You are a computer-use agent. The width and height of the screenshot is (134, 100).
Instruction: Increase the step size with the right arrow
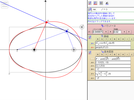129,32
